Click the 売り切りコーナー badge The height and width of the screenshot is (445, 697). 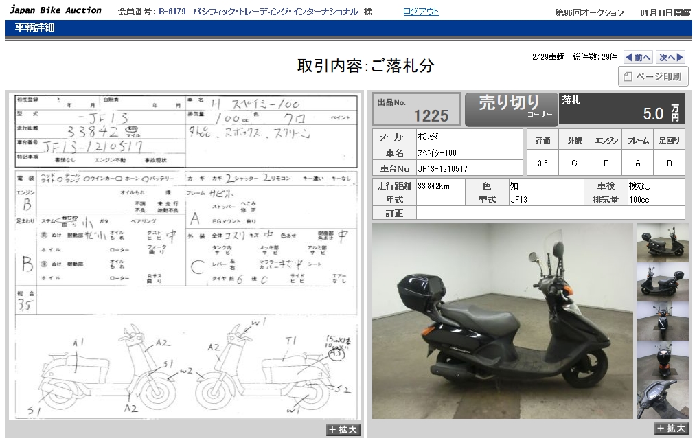[x=511, y=109]
